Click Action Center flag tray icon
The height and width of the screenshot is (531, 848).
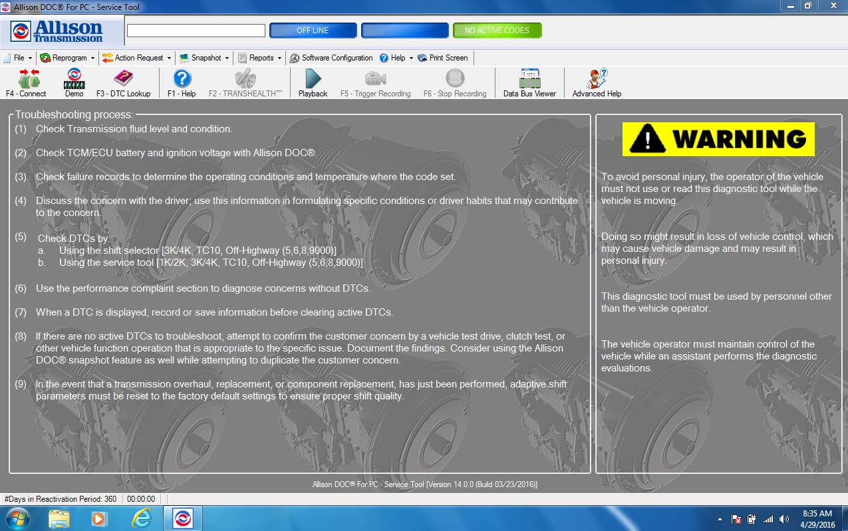coord(736,519)
